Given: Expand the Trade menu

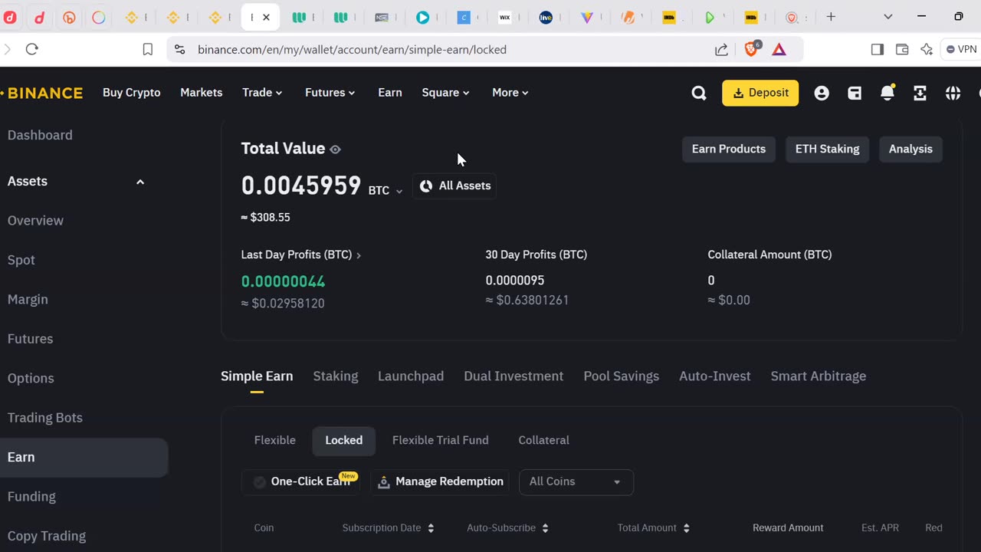Looking at the screenshot, I should coord(262,93).
